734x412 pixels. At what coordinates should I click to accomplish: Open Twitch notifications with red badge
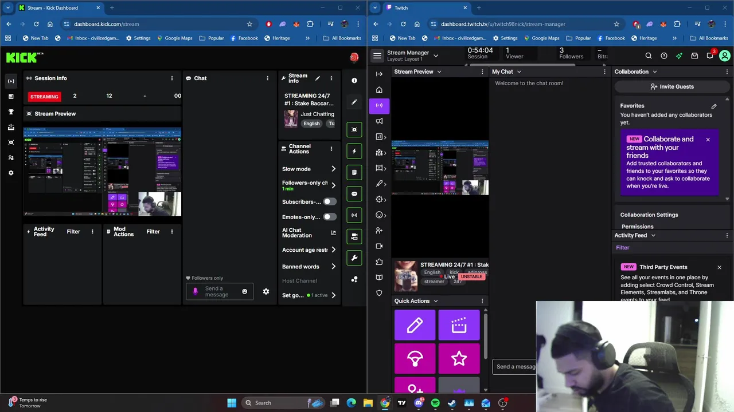(710, 56)
